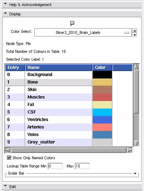144x191 pixels.
Task: Toggle Show Only Named Colors checkbox
Action: [x=9, y=158]
